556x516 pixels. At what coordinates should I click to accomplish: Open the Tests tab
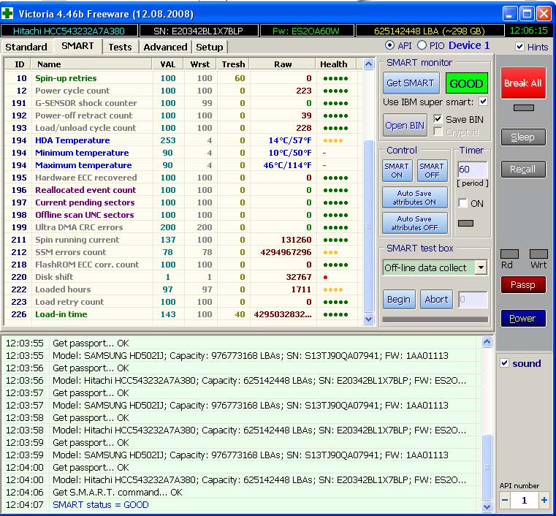[120, 48]
